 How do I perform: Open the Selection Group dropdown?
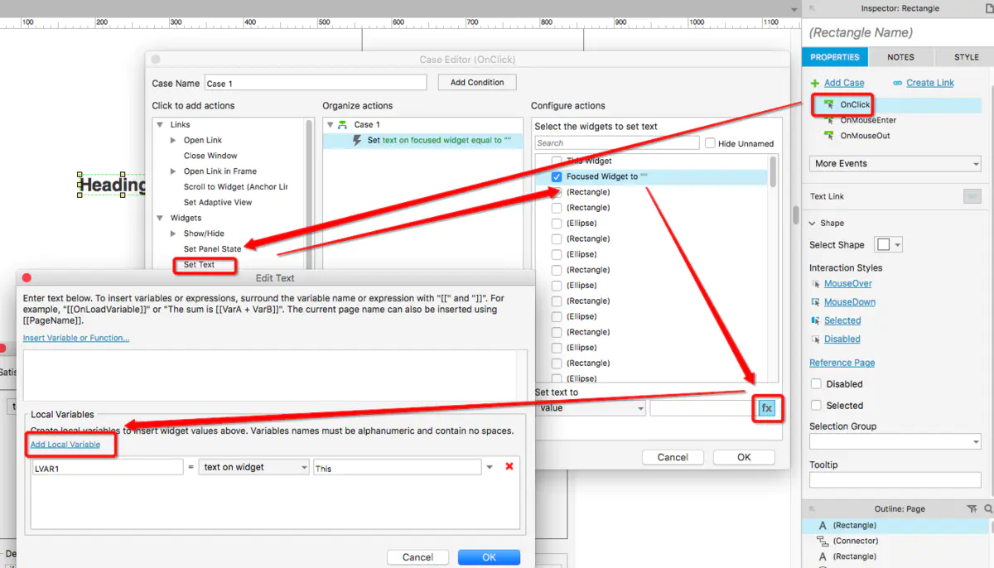click(x=895, y=442)
